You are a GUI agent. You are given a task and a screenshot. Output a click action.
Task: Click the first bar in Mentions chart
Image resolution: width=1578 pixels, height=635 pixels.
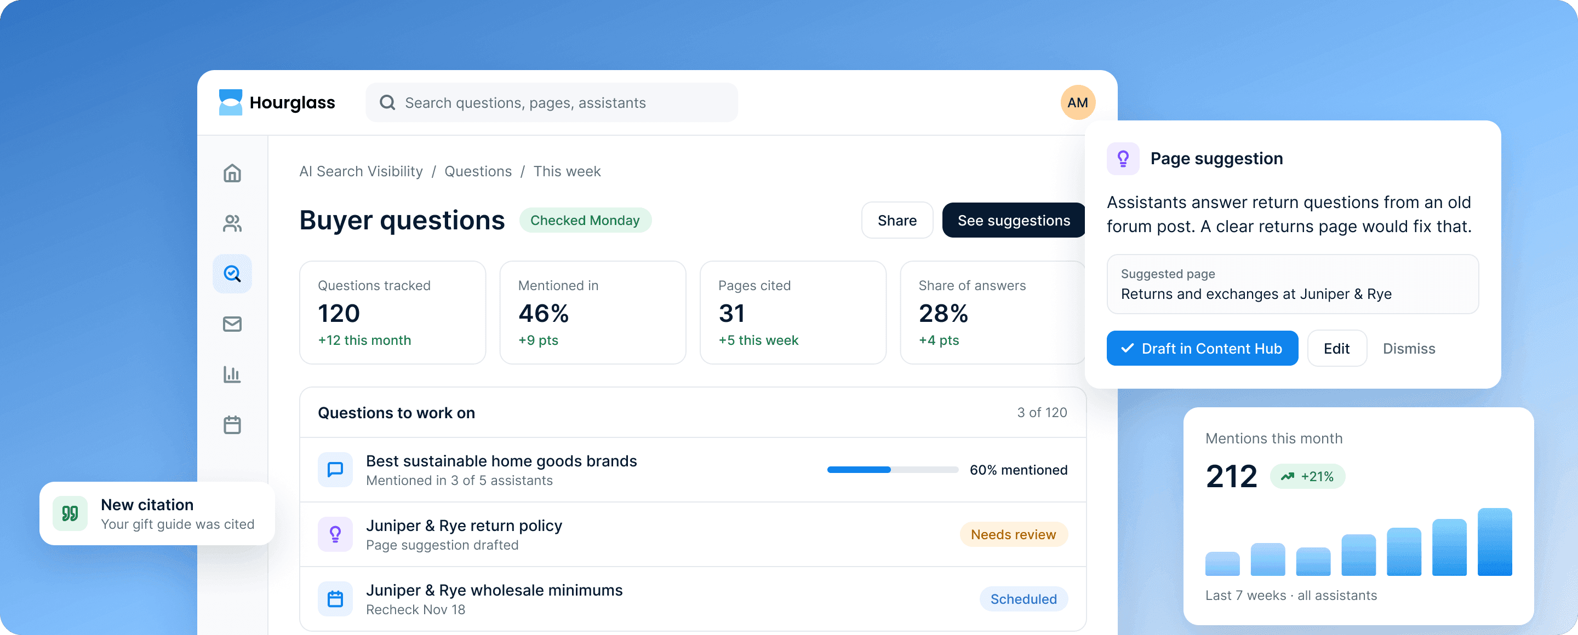point(1222,564)
